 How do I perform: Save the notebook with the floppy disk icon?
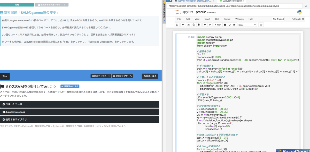[177, 24]
